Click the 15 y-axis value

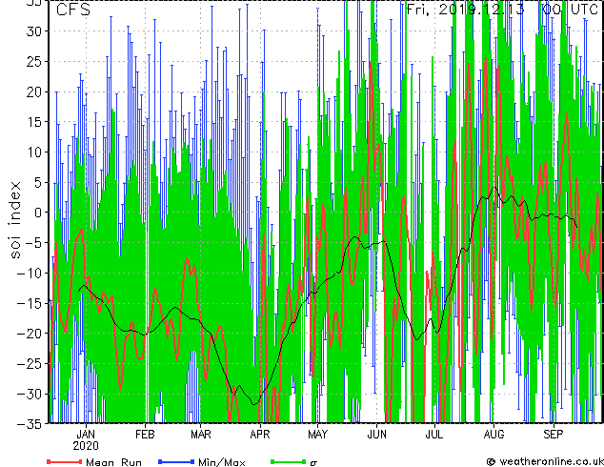[34, 122]
